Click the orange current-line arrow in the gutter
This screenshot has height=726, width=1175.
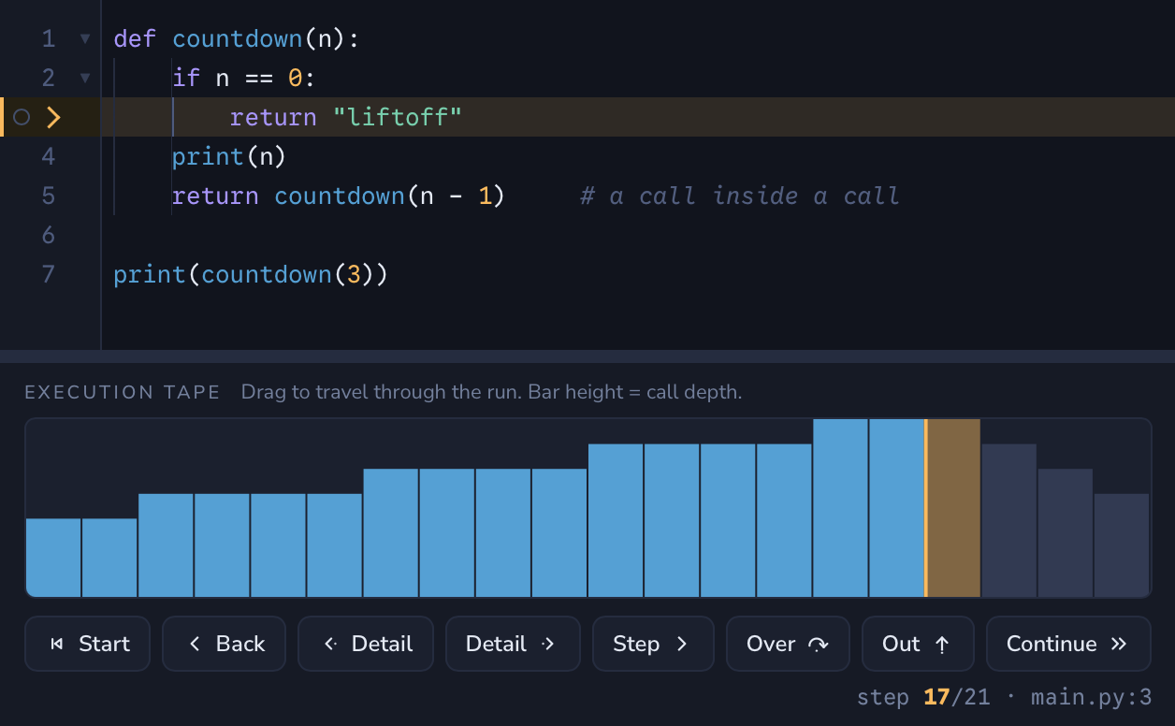pyautogui.click(x=53, y=117)
